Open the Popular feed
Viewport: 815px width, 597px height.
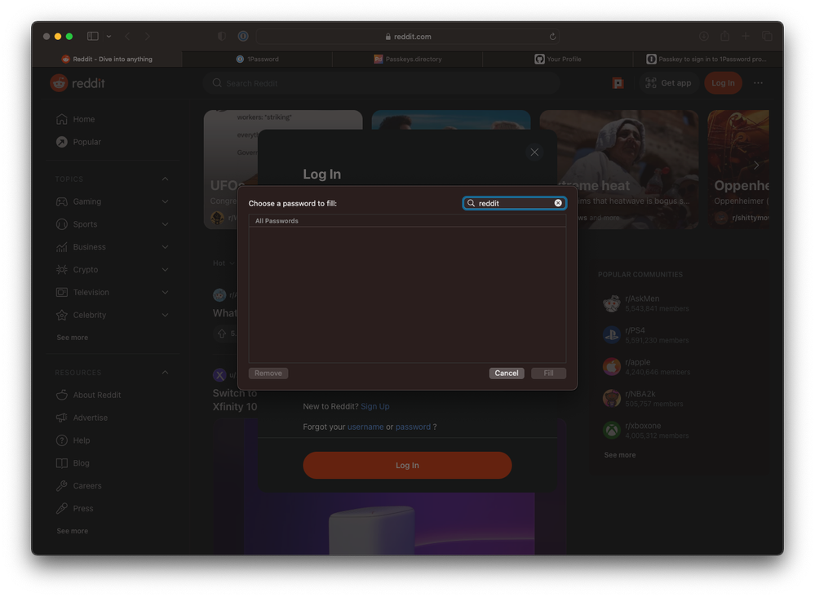tap(86, 142)
